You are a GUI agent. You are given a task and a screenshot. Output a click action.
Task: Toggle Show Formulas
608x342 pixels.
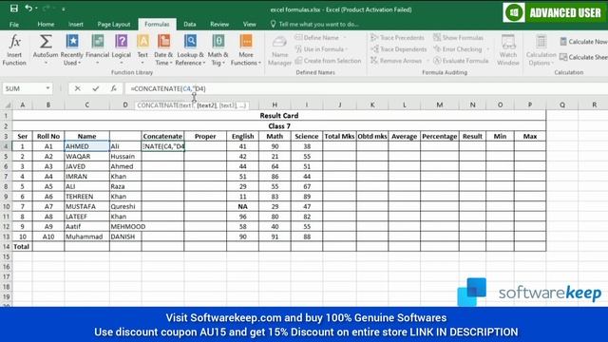point(458,38)
